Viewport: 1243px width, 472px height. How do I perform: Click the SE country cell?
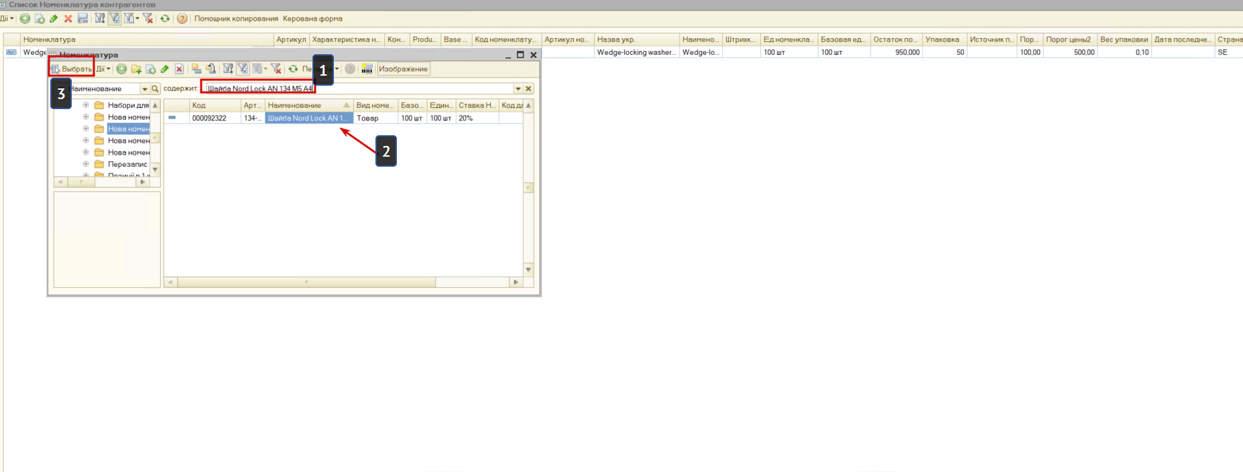pos(1229,52)
